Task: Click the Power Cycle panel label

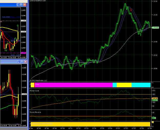Action: (34, 91)
